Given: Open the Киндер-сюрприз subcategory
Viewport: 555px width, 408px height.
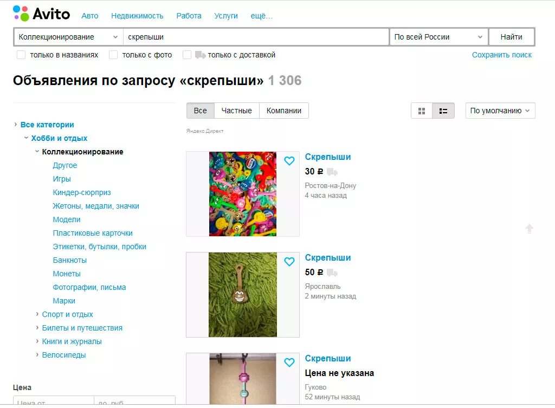Looking at the screenshot, I should 82,192.
